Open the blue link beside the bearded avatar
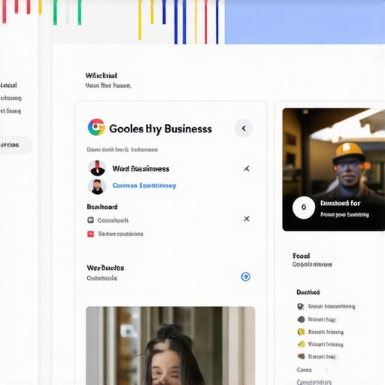 [144, 186]
